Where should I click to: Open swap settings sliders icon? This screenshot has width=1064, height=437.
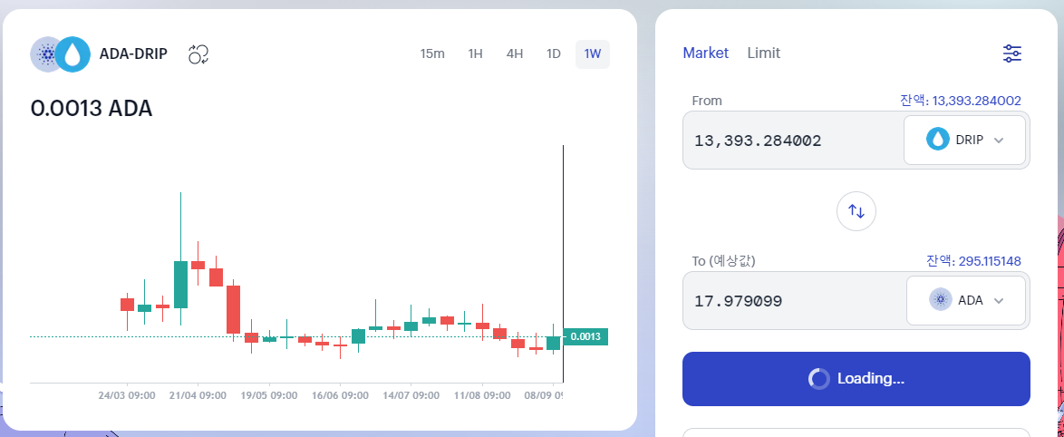tap(1011, 53)
